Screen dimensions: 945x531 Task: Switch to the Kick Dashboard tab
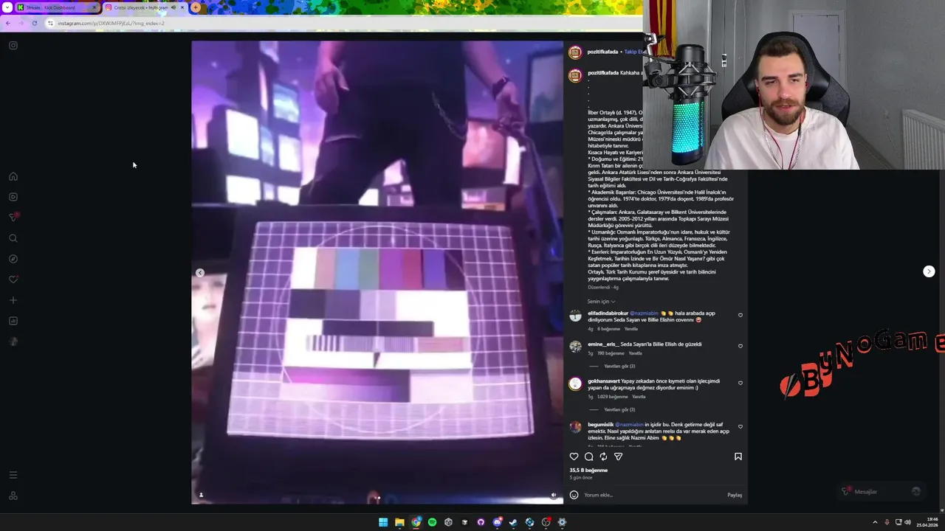(57, 7)
